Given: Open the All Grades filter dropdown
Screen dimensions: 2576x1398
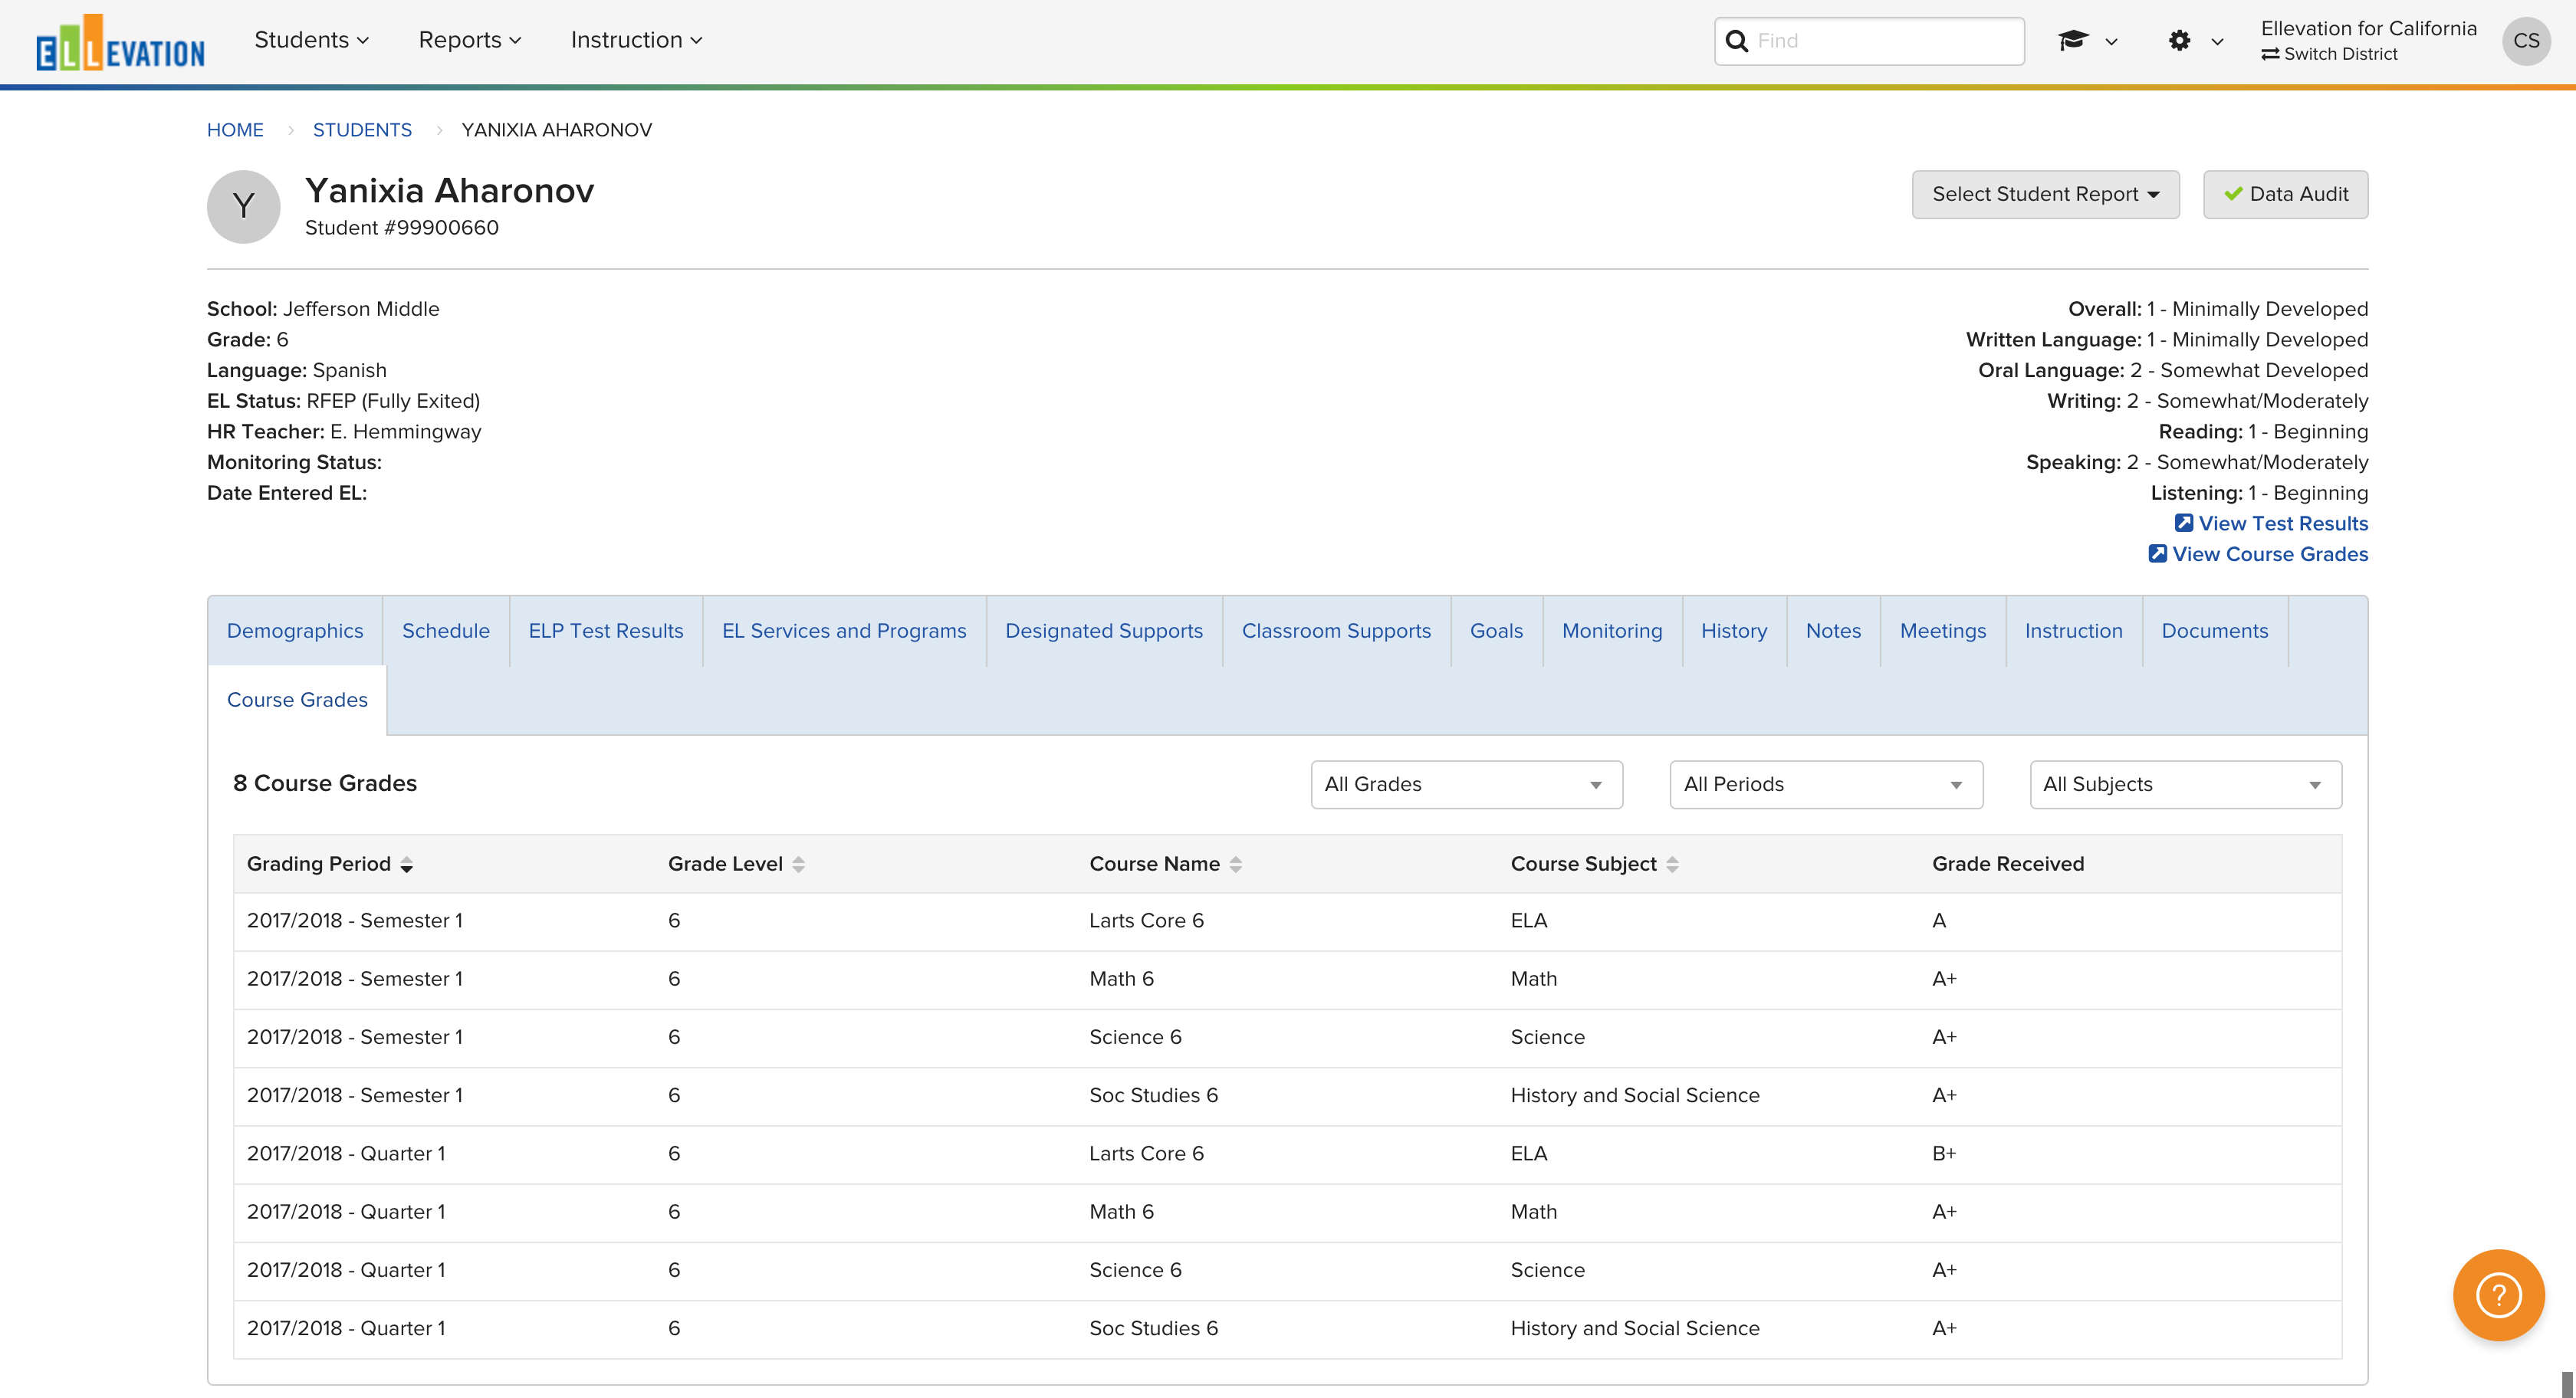Looking at the screenshot, I should click(x=1466, y=785).
